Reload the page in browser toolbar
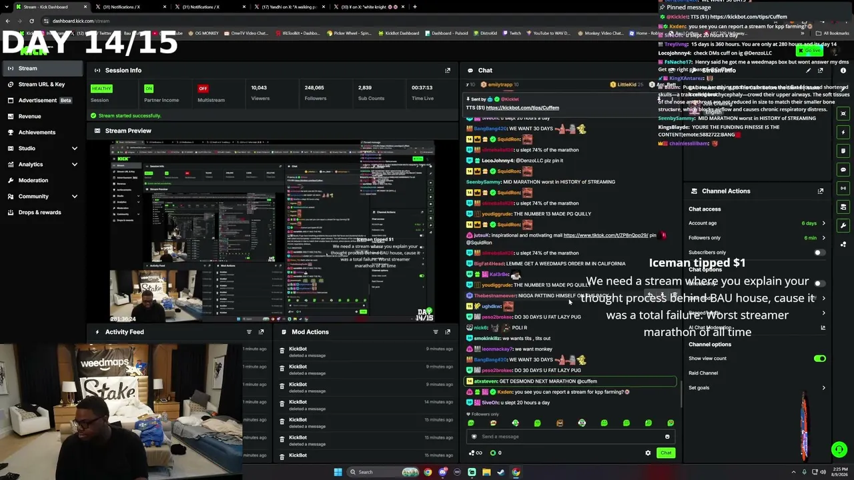 tap(31, 21)
